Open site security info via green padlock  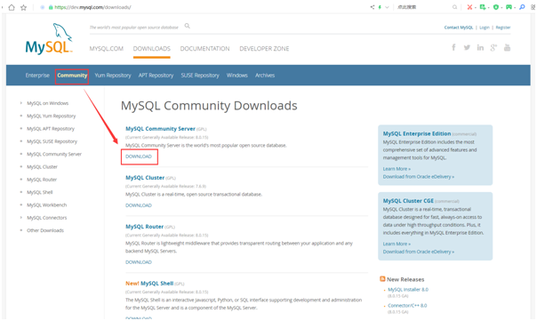pos(51,7)
